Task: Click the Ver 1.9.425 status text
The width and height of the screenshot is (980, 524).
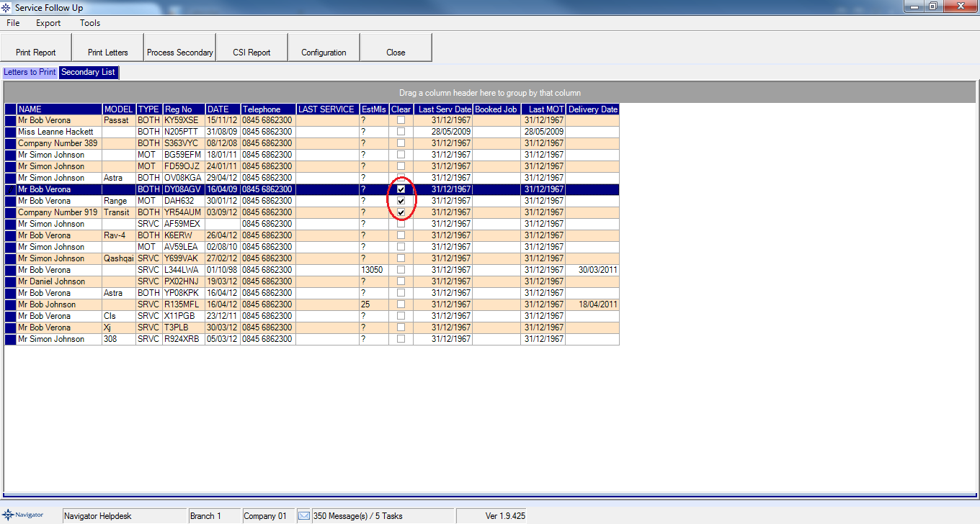Action: click(x=505, y=516)
